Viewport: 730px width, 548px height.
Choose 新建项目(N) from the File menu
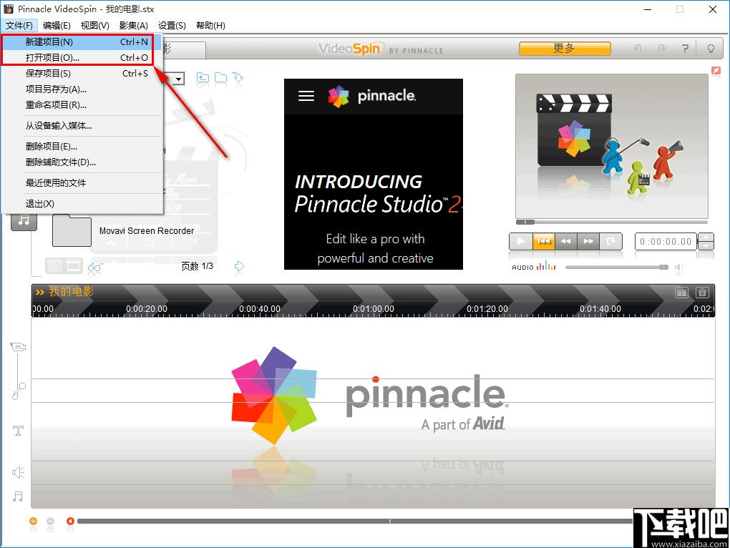pos(82,42)
